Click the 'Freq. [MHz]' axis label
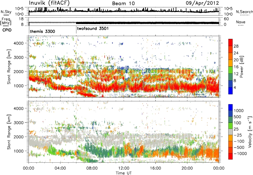253x175 pixels. tap(6, 21)
